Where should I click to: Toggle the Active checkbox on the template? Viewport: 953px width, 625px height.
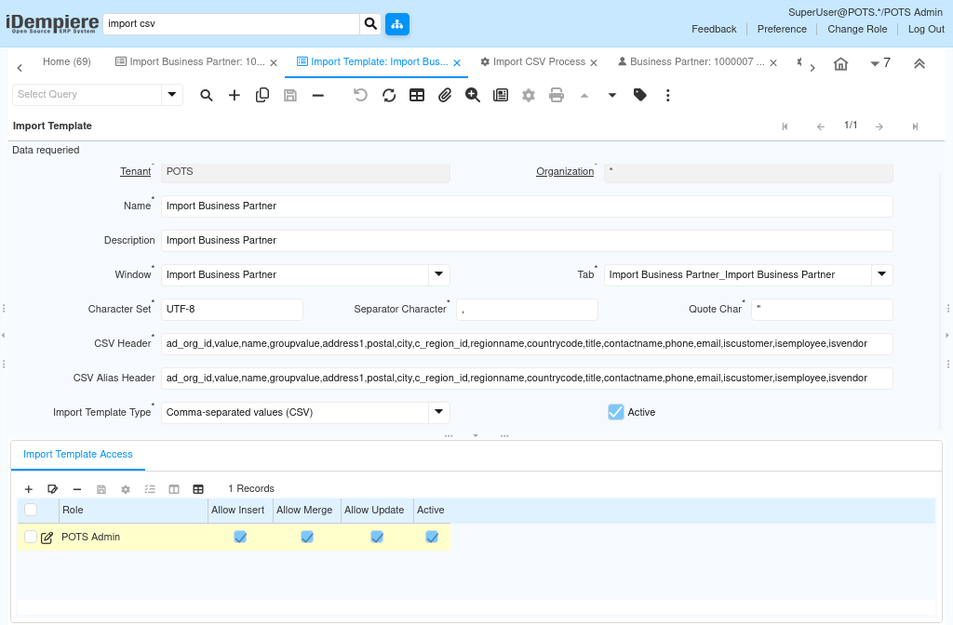coord(616,412)
